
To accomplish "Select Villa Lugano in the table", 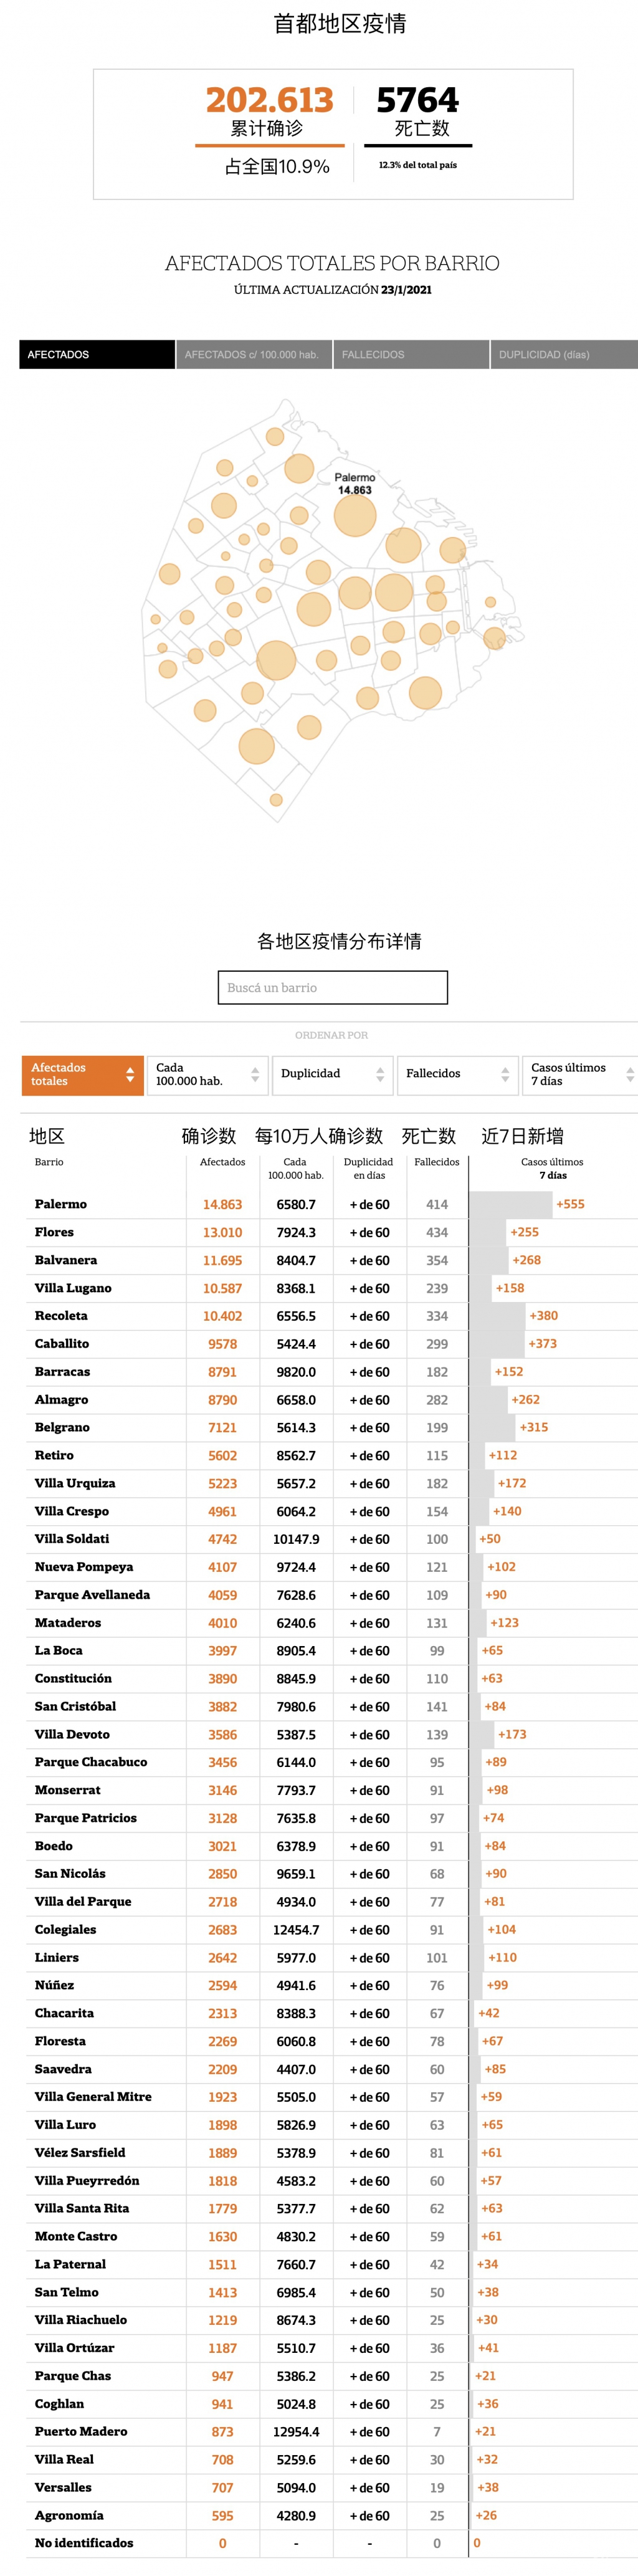I will click(x=73, y=1288).
